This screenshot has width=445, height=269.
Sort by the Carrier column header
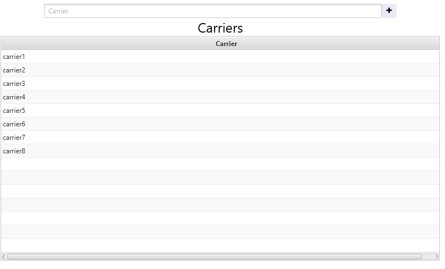[x=226, y=43]
